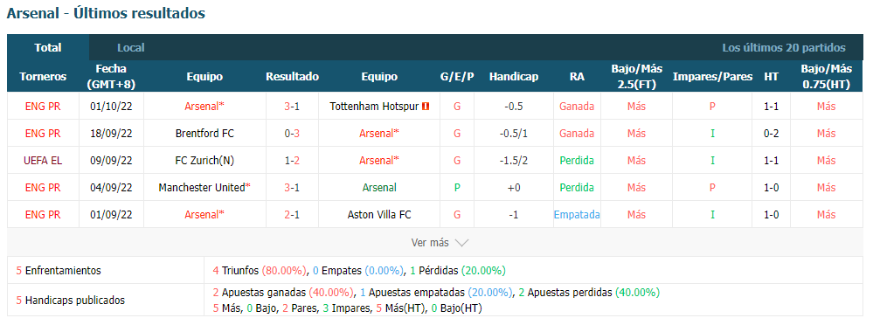
Task: Open Los últimos 20 partidos selector
Action: click(x=783, y=48)
